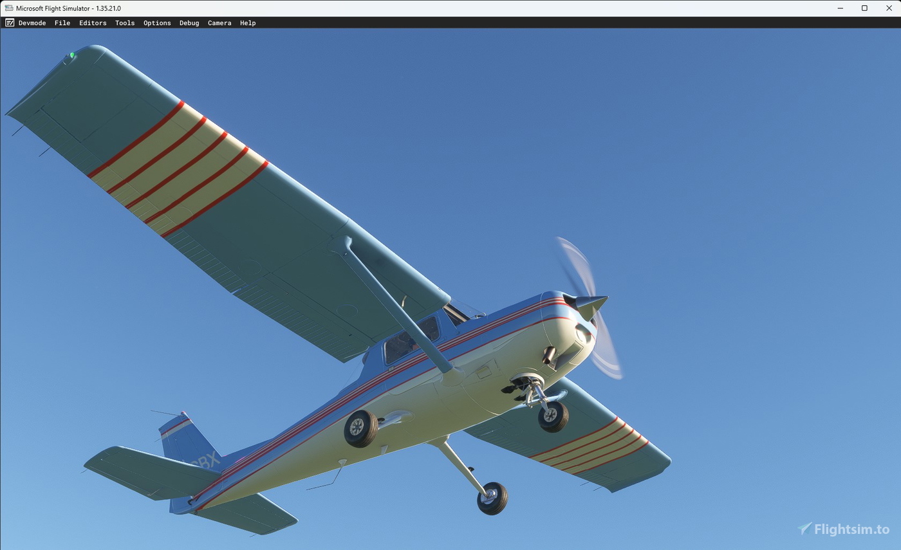
Task: Minimize the Flight Simulator window
Action: [x=840, y=8]
